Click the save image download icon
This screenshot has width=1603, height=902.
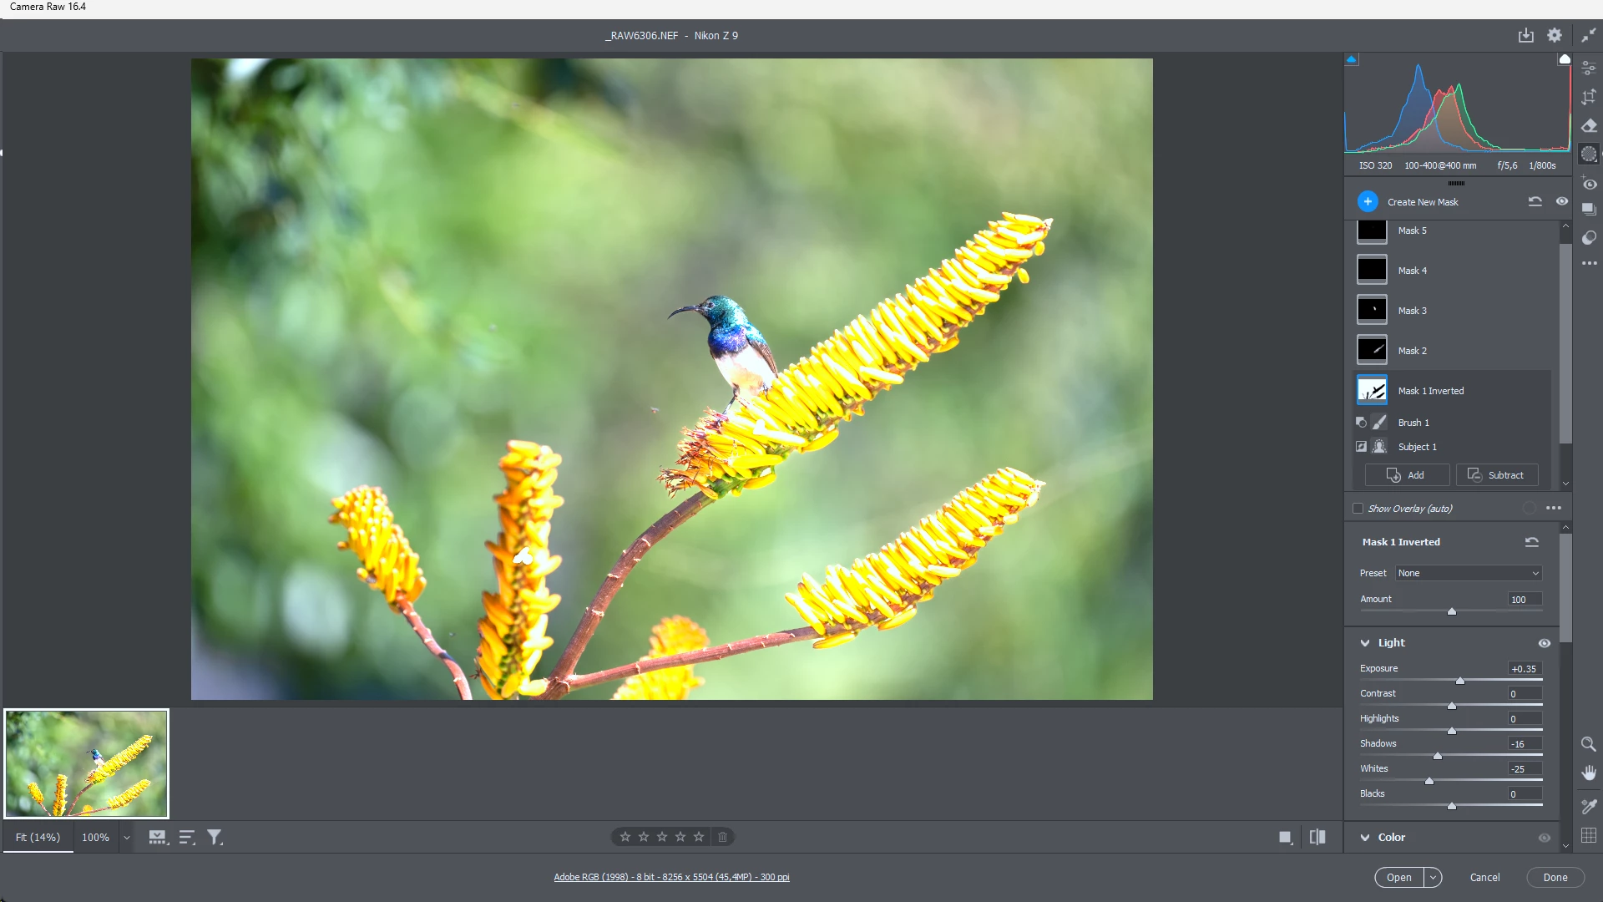click(1525, 35)
